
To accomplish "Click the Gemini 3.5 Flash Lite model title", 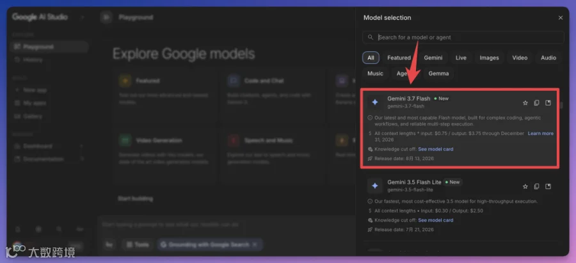I will [414, 182].
